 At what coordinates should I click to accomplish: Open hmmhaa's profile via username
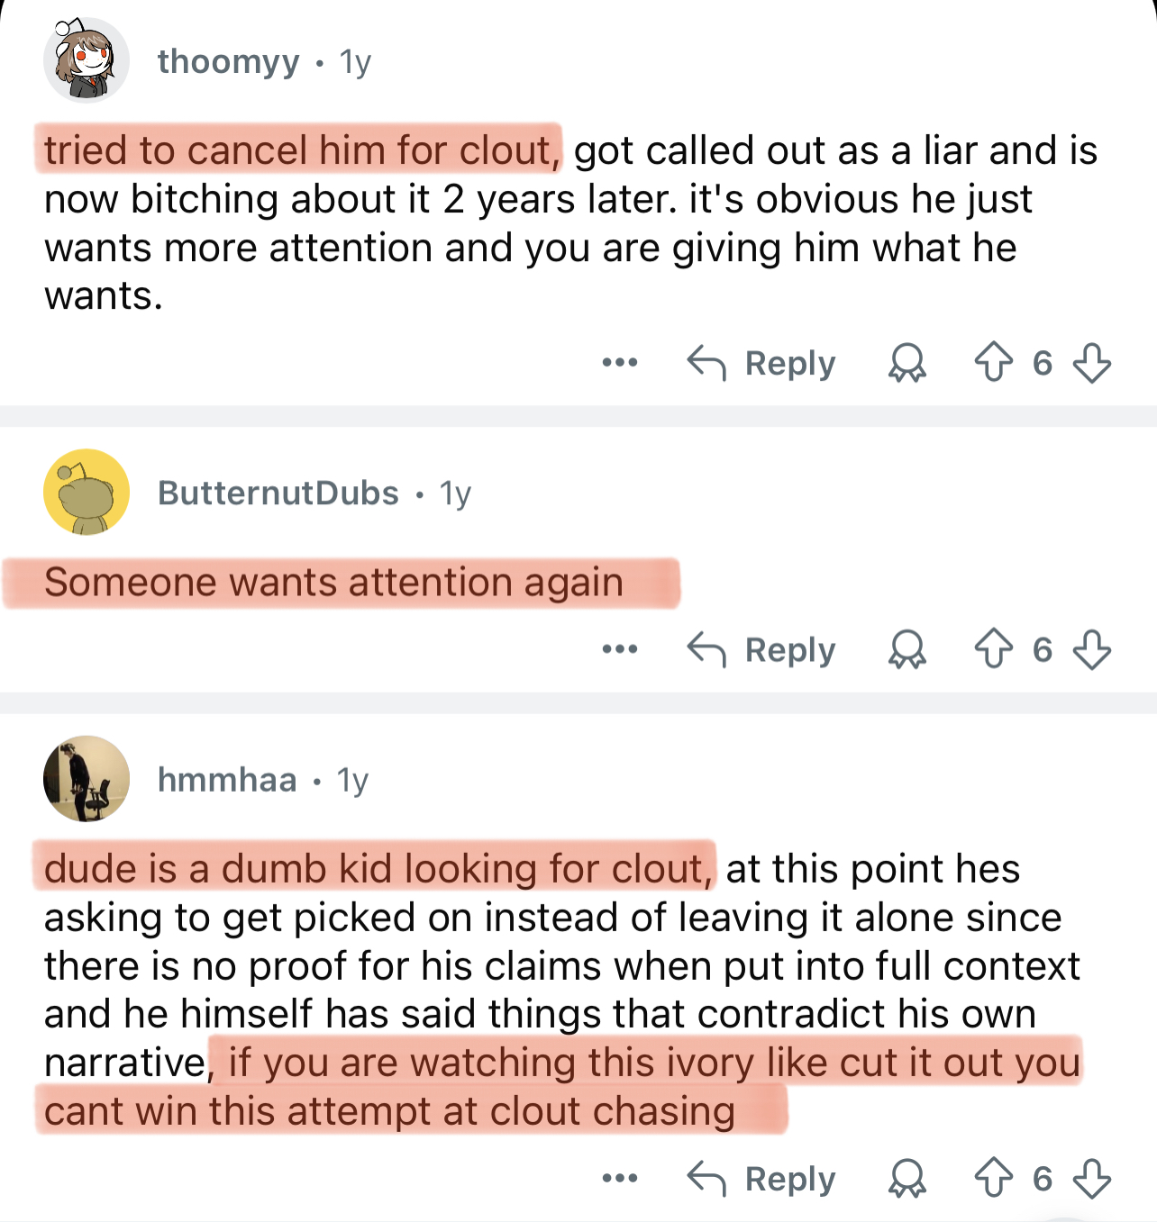(227, 779)
